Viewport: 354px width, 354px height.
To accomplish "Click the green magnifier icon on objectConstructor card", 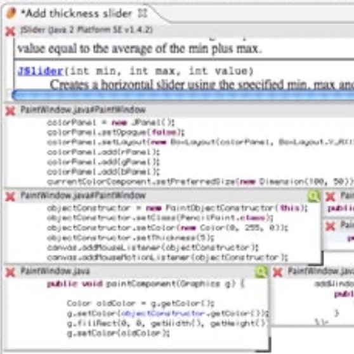I will click(x=313, y=196).
